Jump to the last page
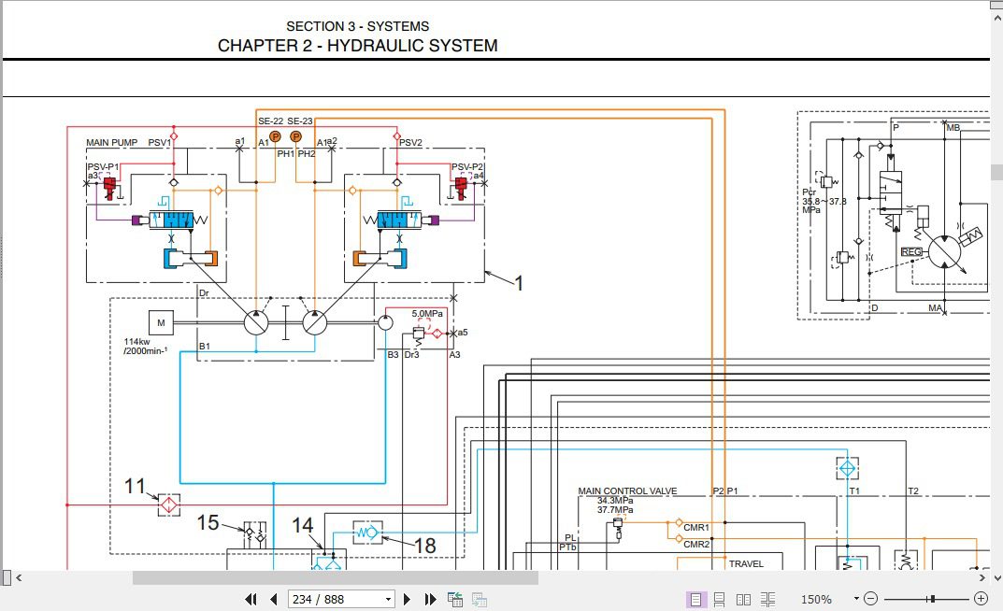1003x611 pixels. tap(430, 600)
